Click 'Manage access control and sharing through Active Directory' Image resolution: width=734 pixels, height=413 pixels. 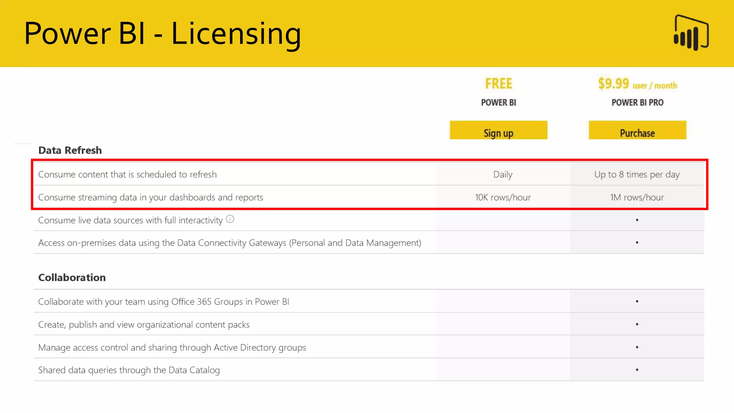172,347
